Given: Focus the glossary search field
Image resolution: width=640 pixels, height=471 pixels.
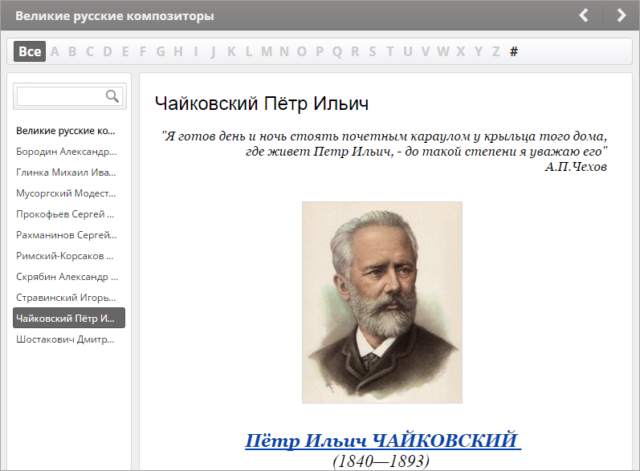Looking at the screenshot, I should [70, 96].
